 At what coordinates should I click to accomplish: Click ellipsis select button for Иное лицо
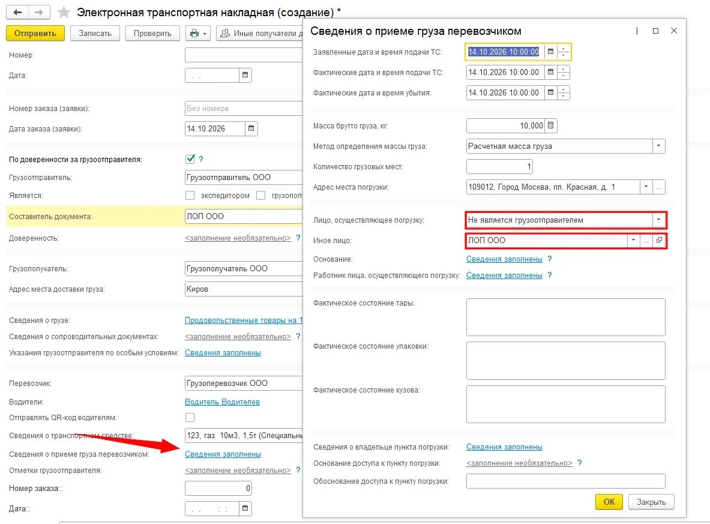646,240
